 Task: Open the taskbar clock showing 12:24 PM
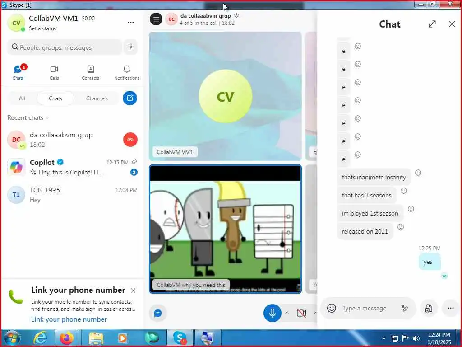point(439,338)
